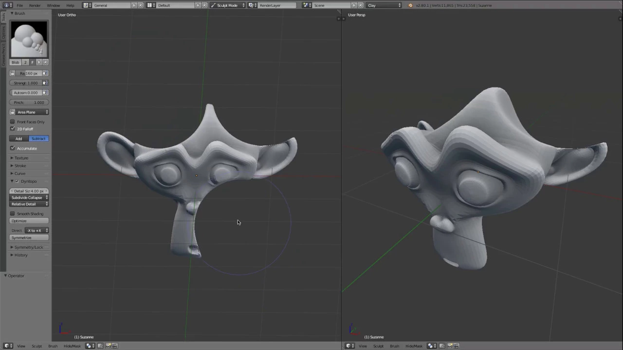Image resolution: width=623 pixels, height=350 pixels.
Task: Expand the Stroke panel
Action: click(20, 166)
